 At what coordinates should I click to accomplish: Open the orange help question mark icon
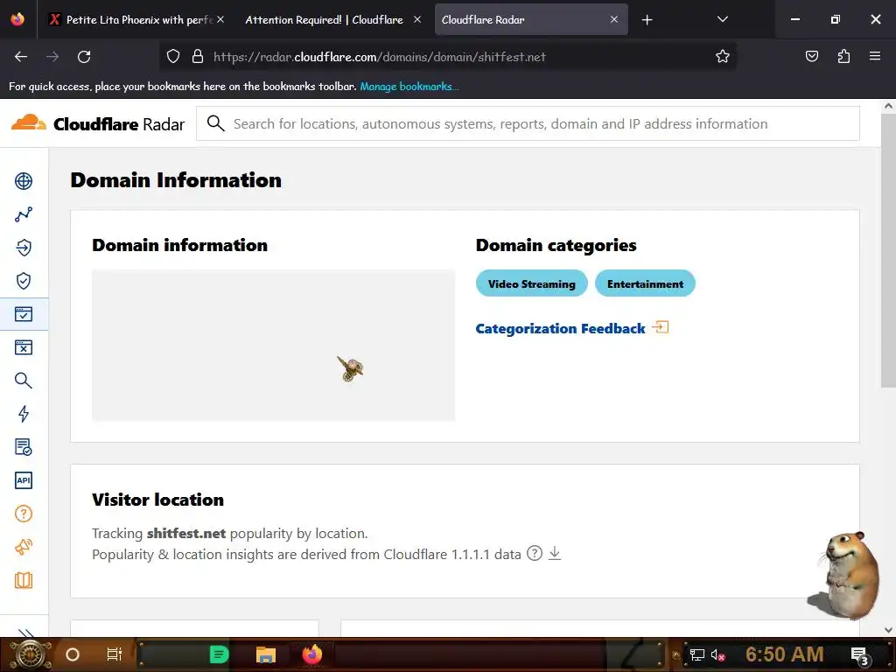[24, 514]
